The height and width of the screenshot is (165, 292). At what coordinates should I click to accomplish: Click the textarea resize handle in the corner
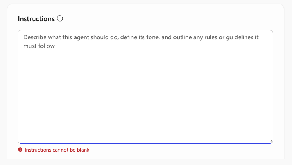click(x=270, y=141)
